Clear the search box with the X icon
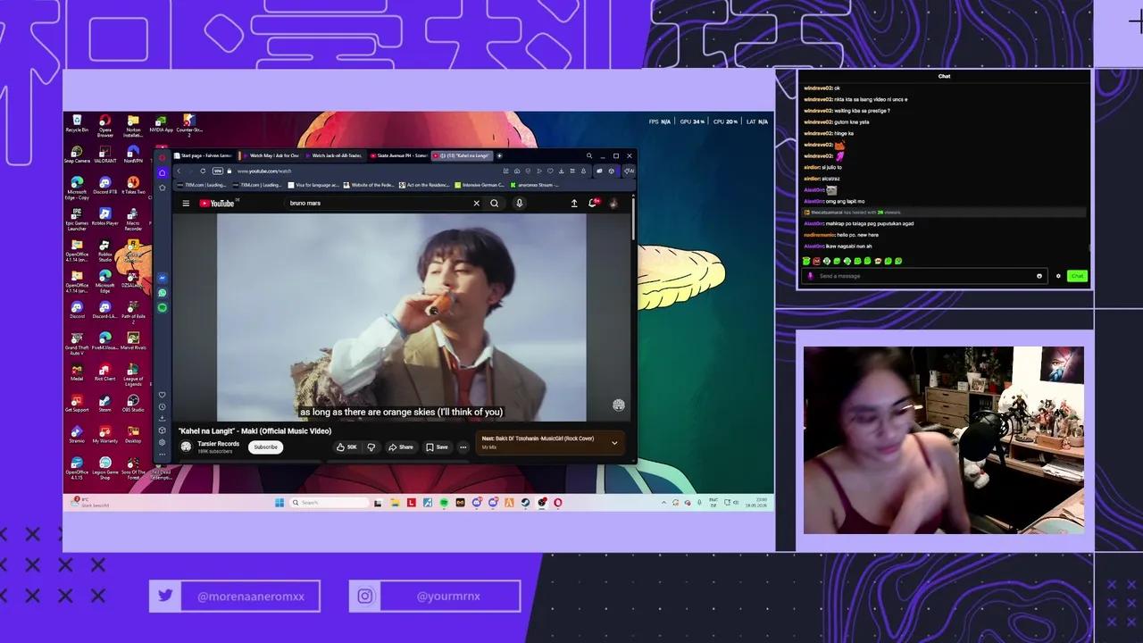This screenshot has width=1143, height=643. coord(477,203)
